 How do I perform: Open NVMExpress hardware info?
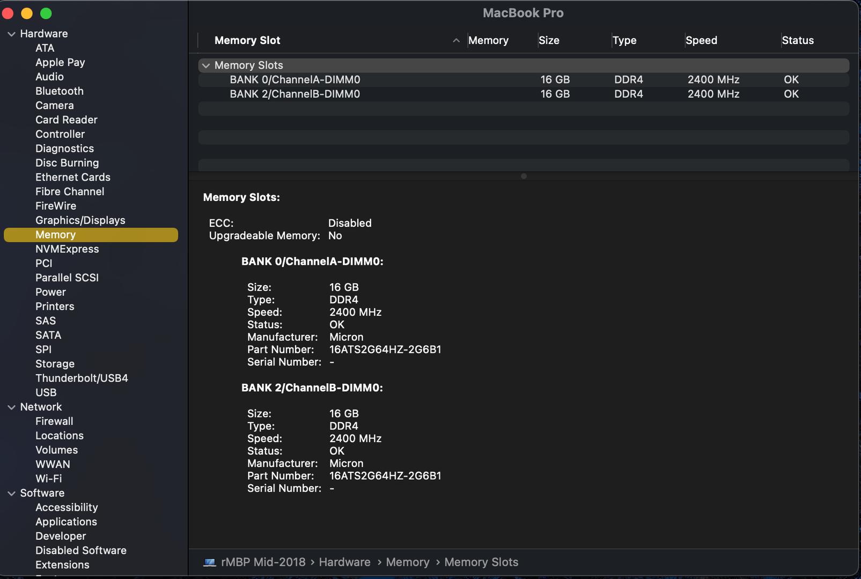67,249
